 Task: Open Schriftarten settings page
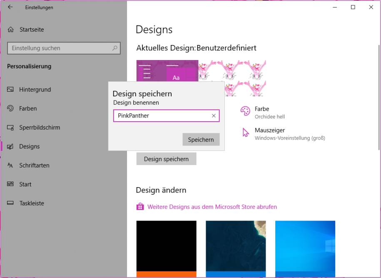click(x=34, y=165)
